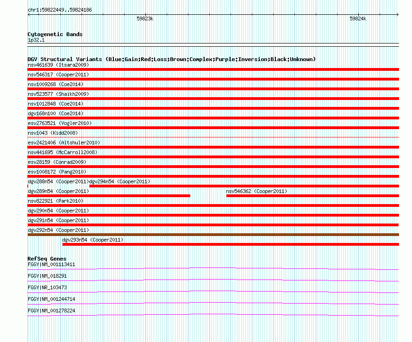Click the RefSeq Genes track title

click(47, 259)
